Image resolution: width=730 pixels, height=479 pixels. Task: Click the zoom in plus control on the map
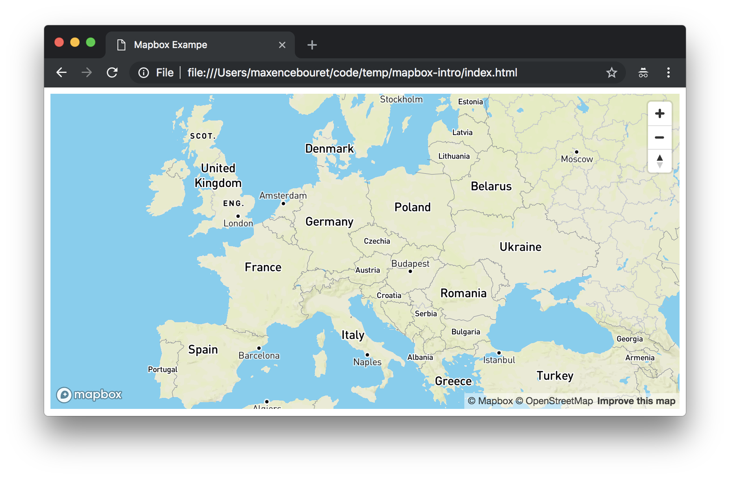tap(659, 113)
